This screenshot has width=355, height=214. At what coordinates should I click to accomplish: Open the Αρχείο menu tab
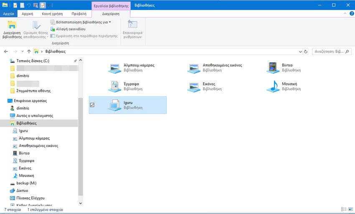(9, 14)
